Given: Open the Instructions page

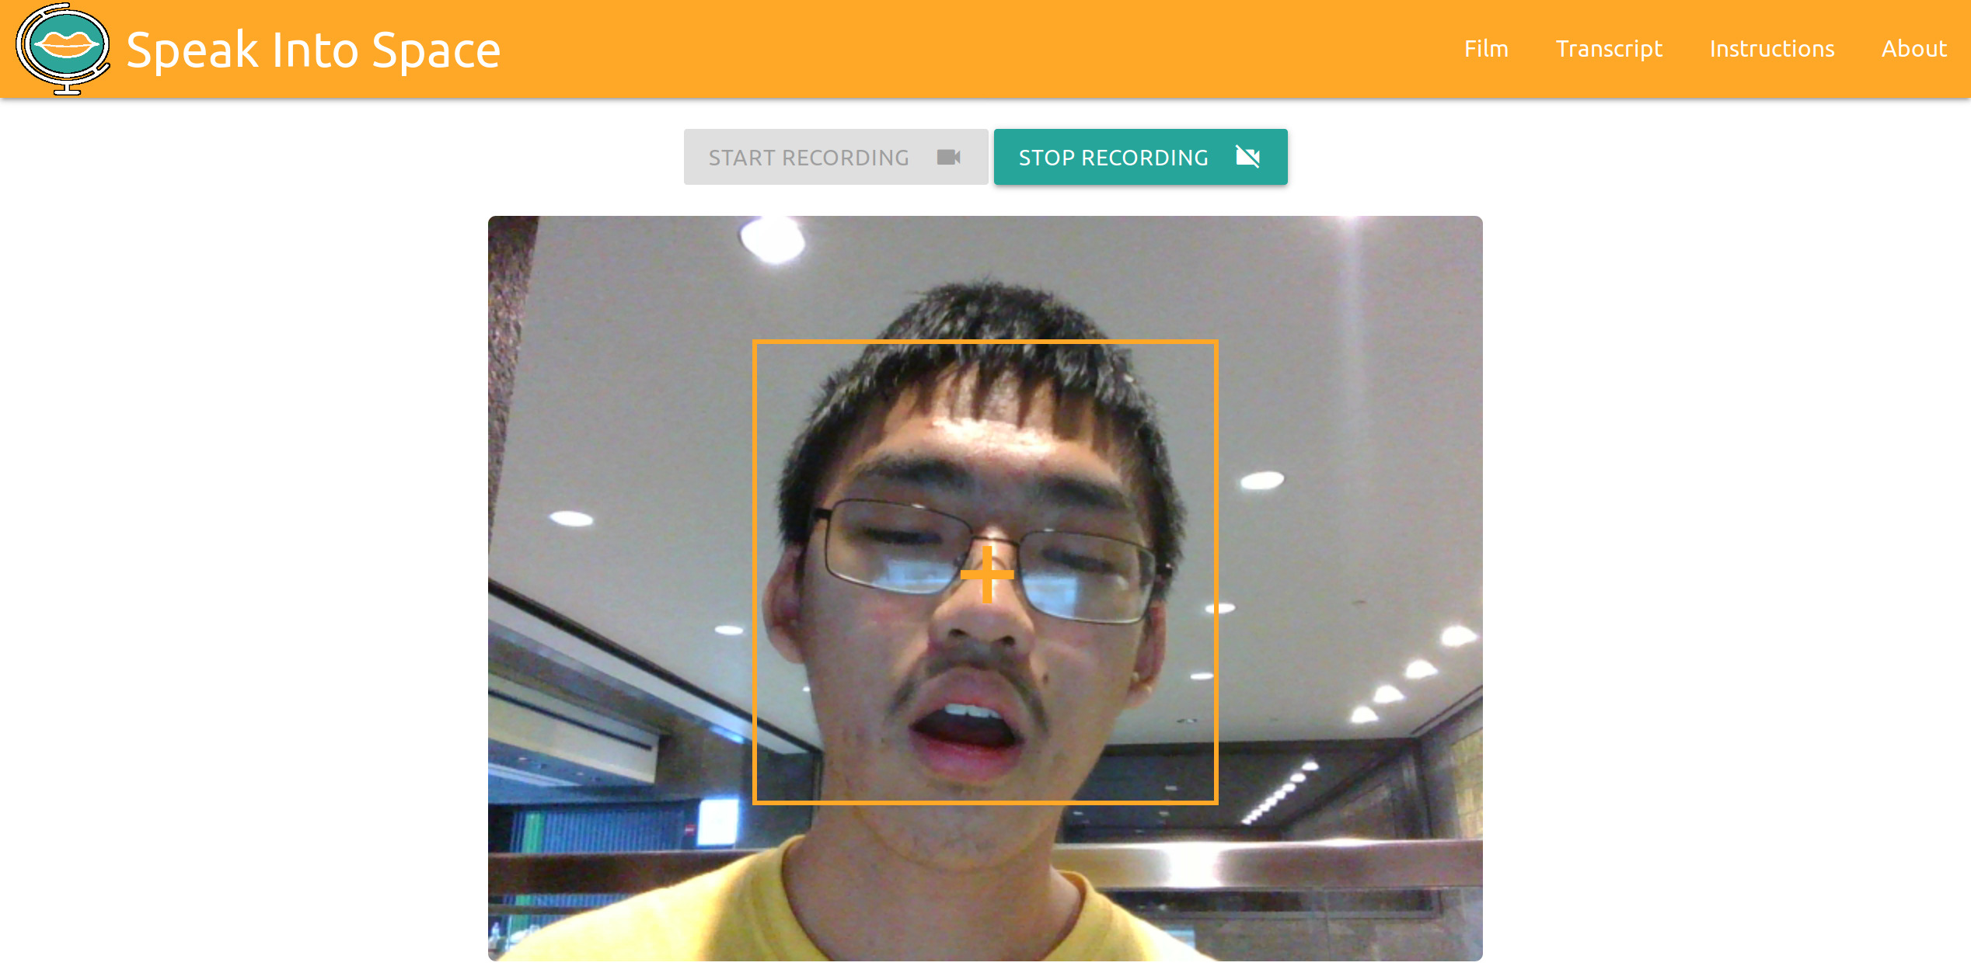Looking at the screenshot, I should click(1771, 49).
